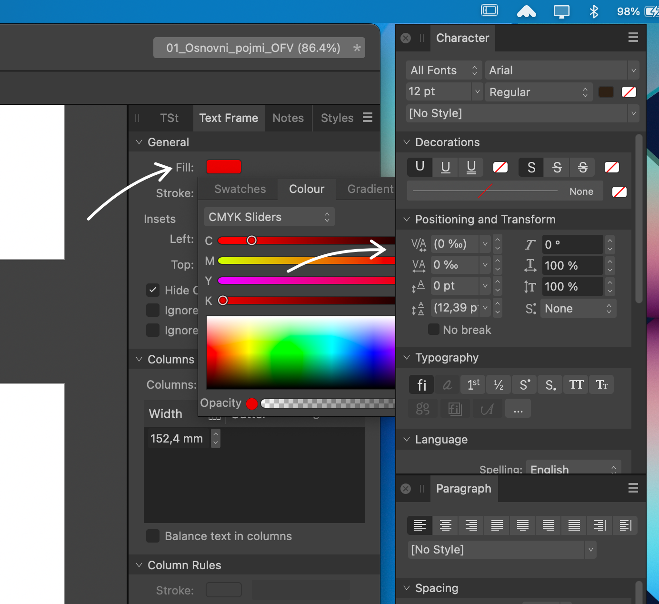Center align the paragraph text

coord(445,525)
